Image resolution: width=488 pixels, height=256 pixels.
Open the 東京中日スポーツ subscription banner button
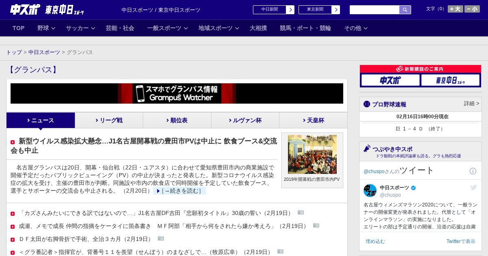coord(450,80)
